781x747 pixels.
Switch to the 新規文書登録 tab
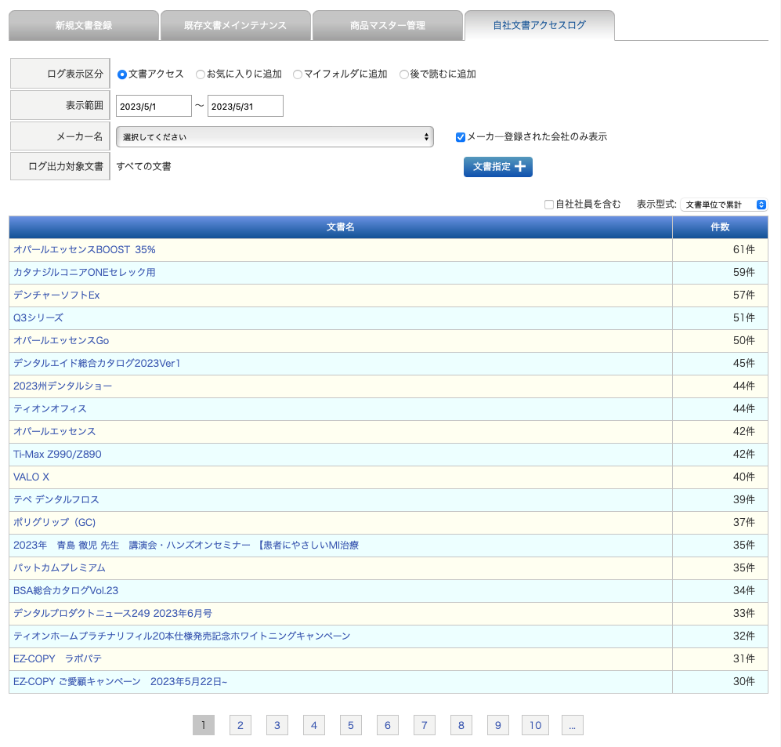84,25
